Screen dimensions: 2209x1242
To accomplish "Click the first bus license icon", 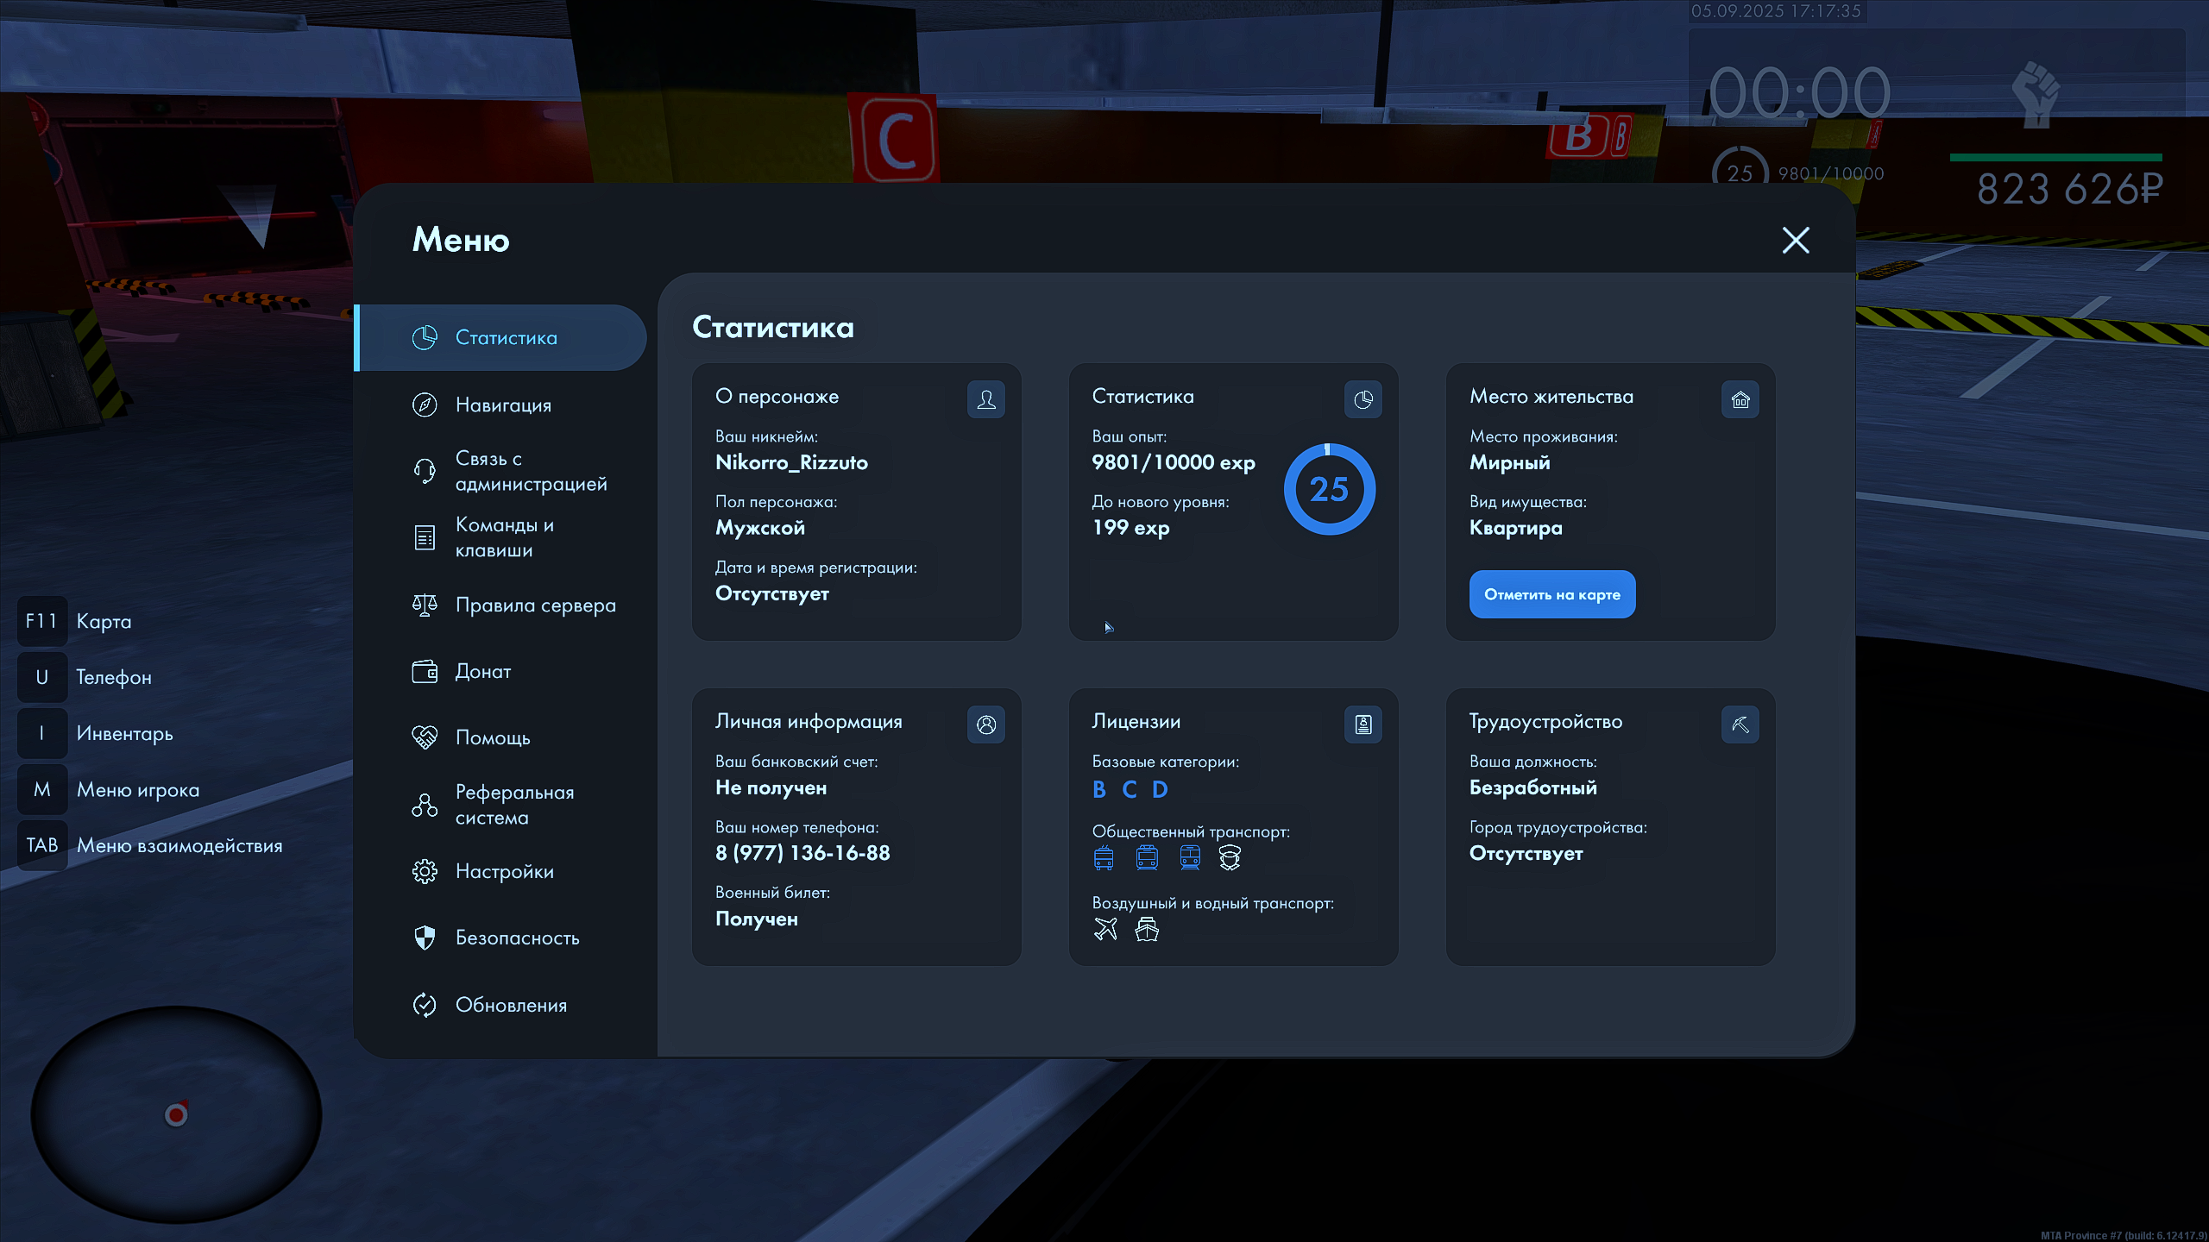I will (1104, 857).
